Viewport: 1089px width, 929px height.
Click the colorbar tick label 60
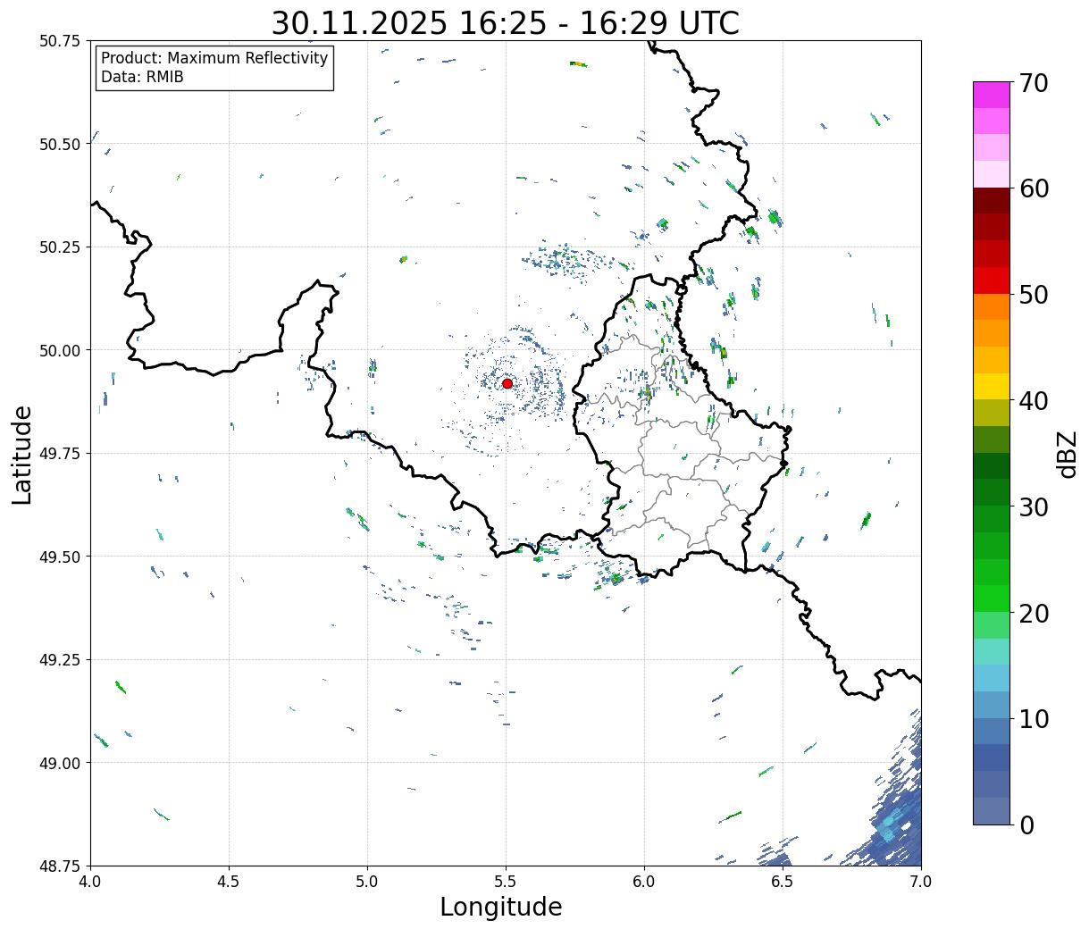click(1034, 188)
